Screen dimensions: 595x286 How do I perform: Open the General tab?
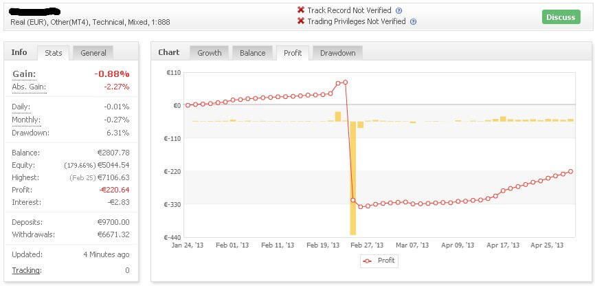pos(93,53)
